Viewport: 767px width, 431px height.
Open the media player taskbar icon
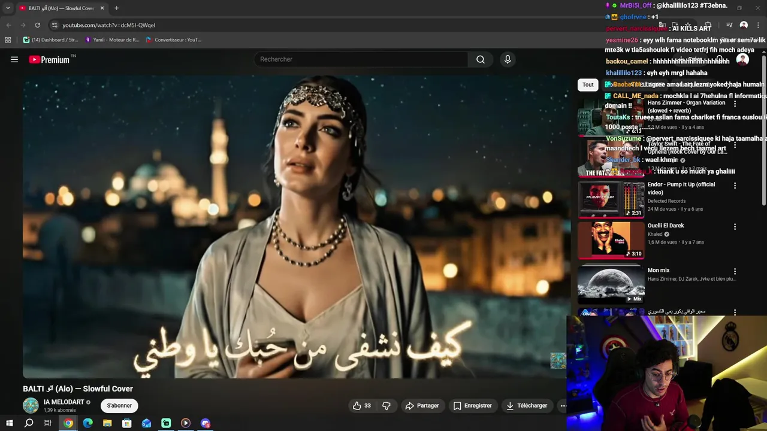point(186,423)
